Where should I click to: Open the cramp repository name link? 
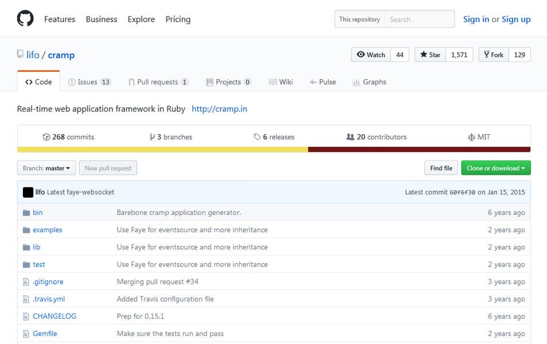click(61, 55)
